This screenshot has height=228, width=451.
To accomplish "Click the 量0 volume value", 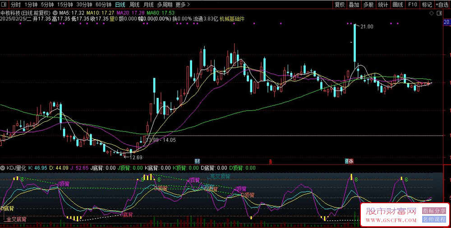I will pos(114,19).
